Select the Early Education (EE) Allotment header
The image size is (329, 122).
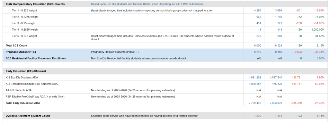click(26, 71)
